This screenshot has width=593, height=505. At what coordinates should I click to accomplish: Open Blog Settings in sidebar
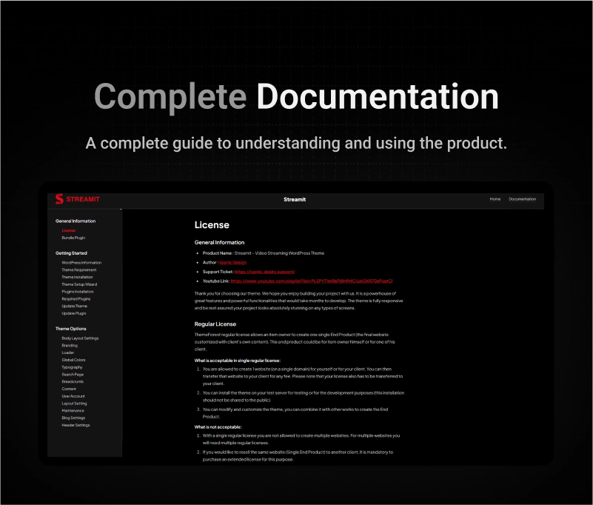point(73,418)
